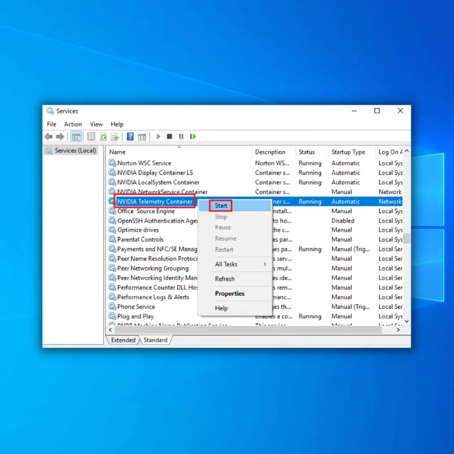454x454 pixels.
Task: Click the Back arrow toolbar icon
Action: click(x=49, y=136)
